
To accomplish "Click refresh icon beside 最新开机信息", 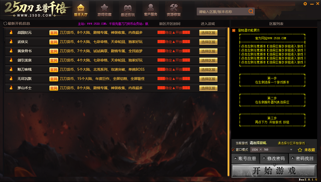I will 5,23.
